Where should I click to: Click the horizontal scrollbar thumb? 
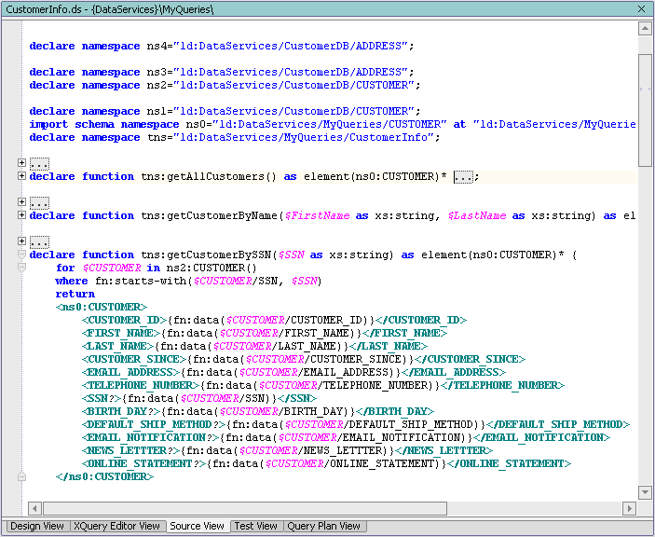click(x=245, y=509)
